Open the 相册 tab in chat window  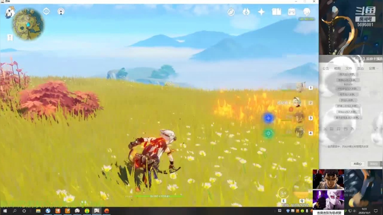337,69
